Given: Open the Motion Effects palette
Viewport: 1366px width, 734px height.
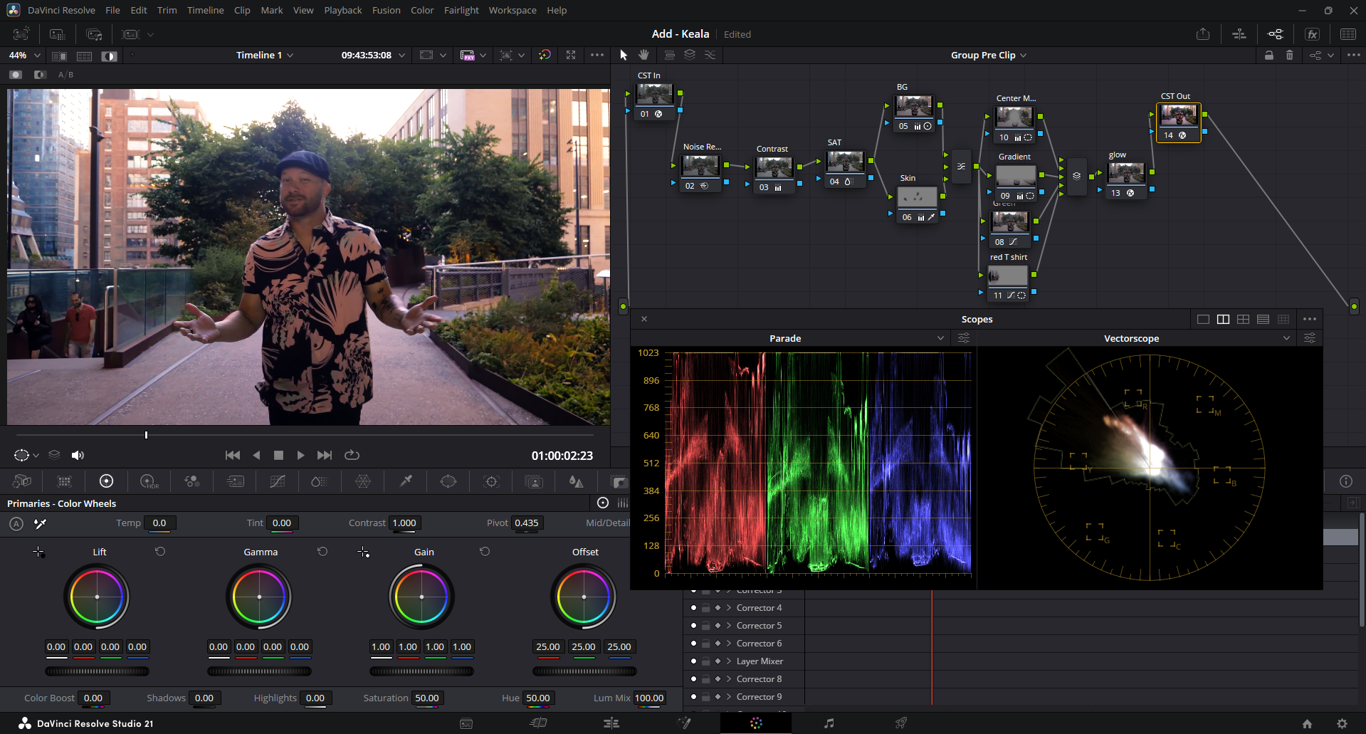Looking at the screenshot, I should click(235, 482).
